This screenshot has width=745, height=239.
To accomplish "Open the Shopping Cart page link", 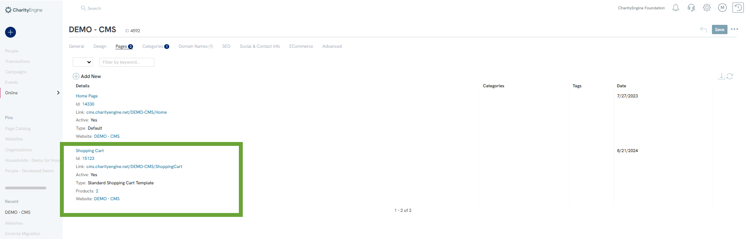I will (x=90, y=151).
